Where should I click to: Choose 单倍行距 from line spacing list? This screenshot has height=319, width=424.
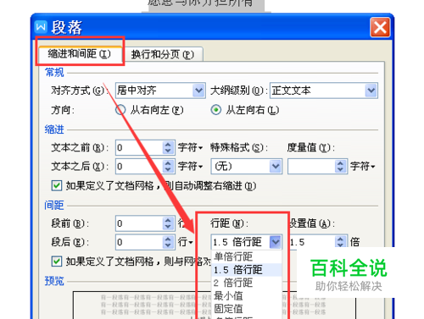pos(247,256)
